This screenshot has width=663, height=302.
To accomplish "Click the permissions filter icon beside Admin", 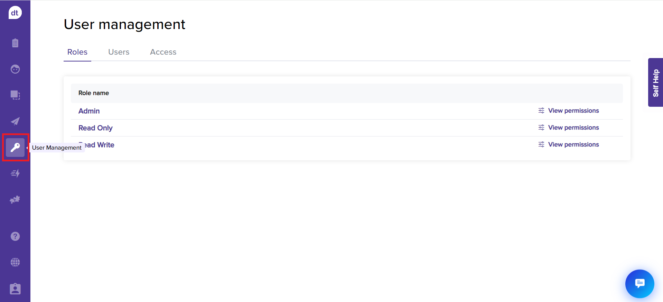I will [x=541, y=111].
